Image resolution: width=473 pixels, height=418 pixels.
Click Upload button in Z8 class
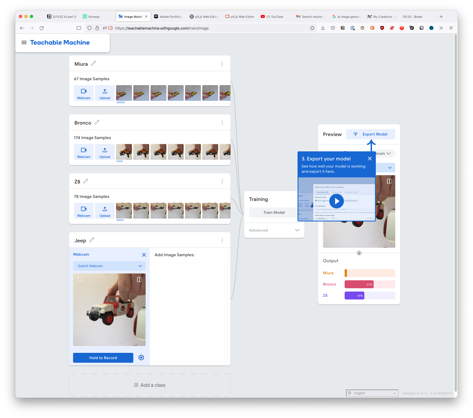click(x=105, y=211)
